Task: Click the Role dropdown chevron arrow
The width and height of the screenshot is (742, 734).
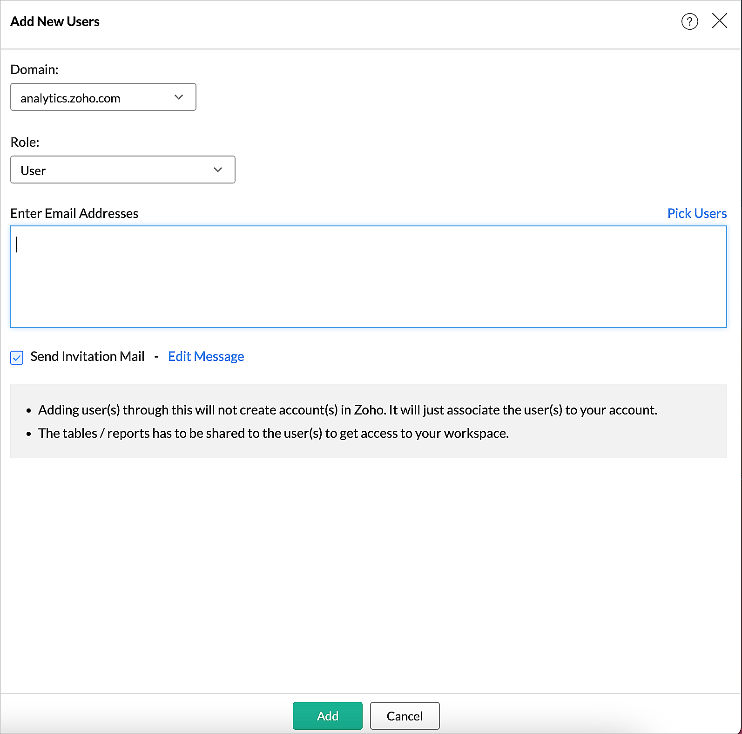Action: pos(217,170)
